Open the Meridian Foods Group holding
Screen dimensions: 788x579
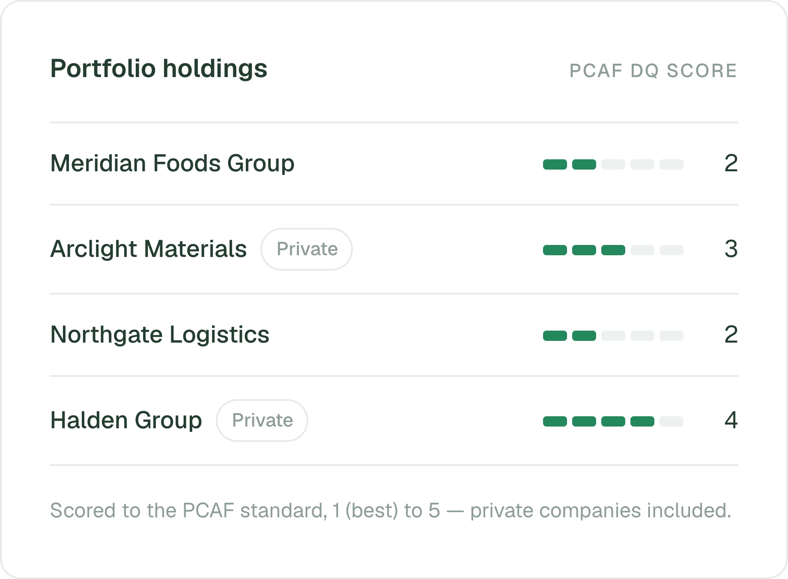[394, 164]
